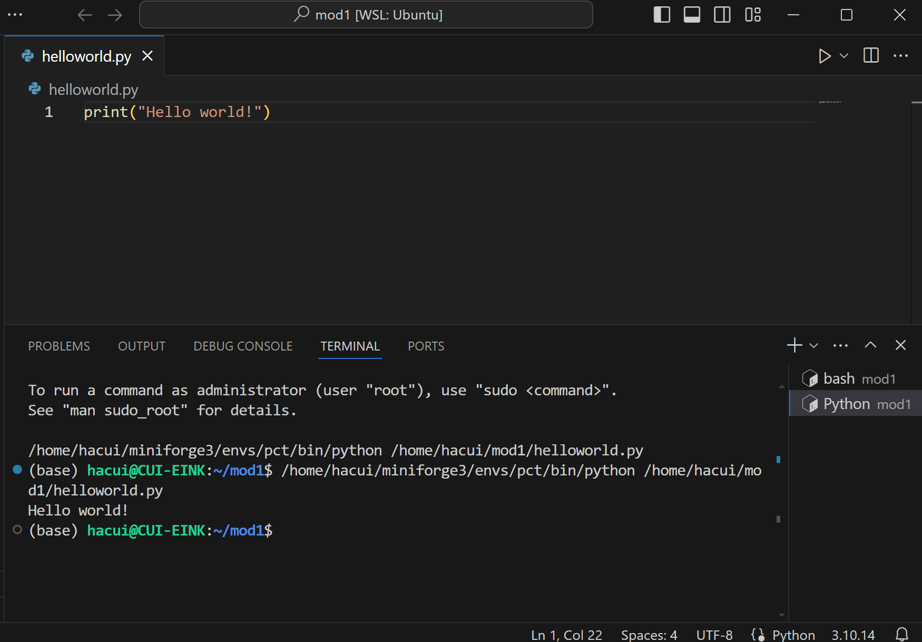Split the editor to the right
The height and width of the screenshot is (642, 922).
pyautogui.click(x=871, y=55)
